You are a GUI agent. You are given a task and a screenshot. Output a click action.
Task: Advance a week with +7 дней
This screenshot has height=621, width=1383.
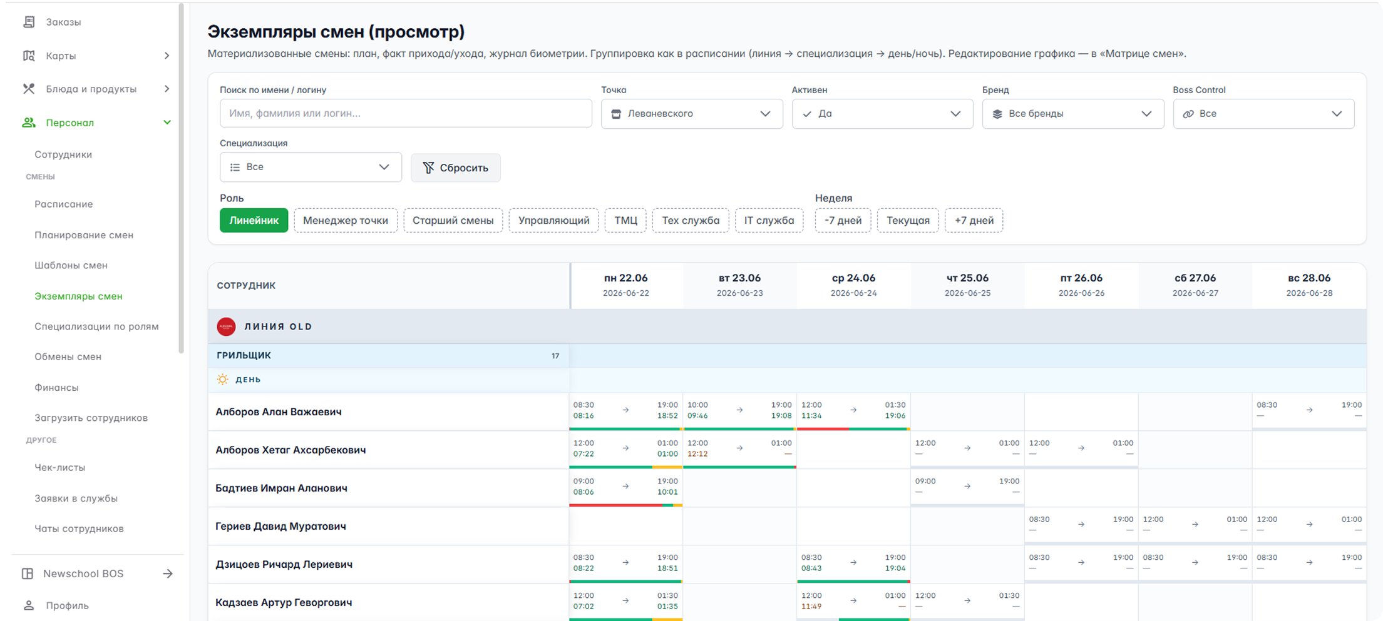point(974,220)
